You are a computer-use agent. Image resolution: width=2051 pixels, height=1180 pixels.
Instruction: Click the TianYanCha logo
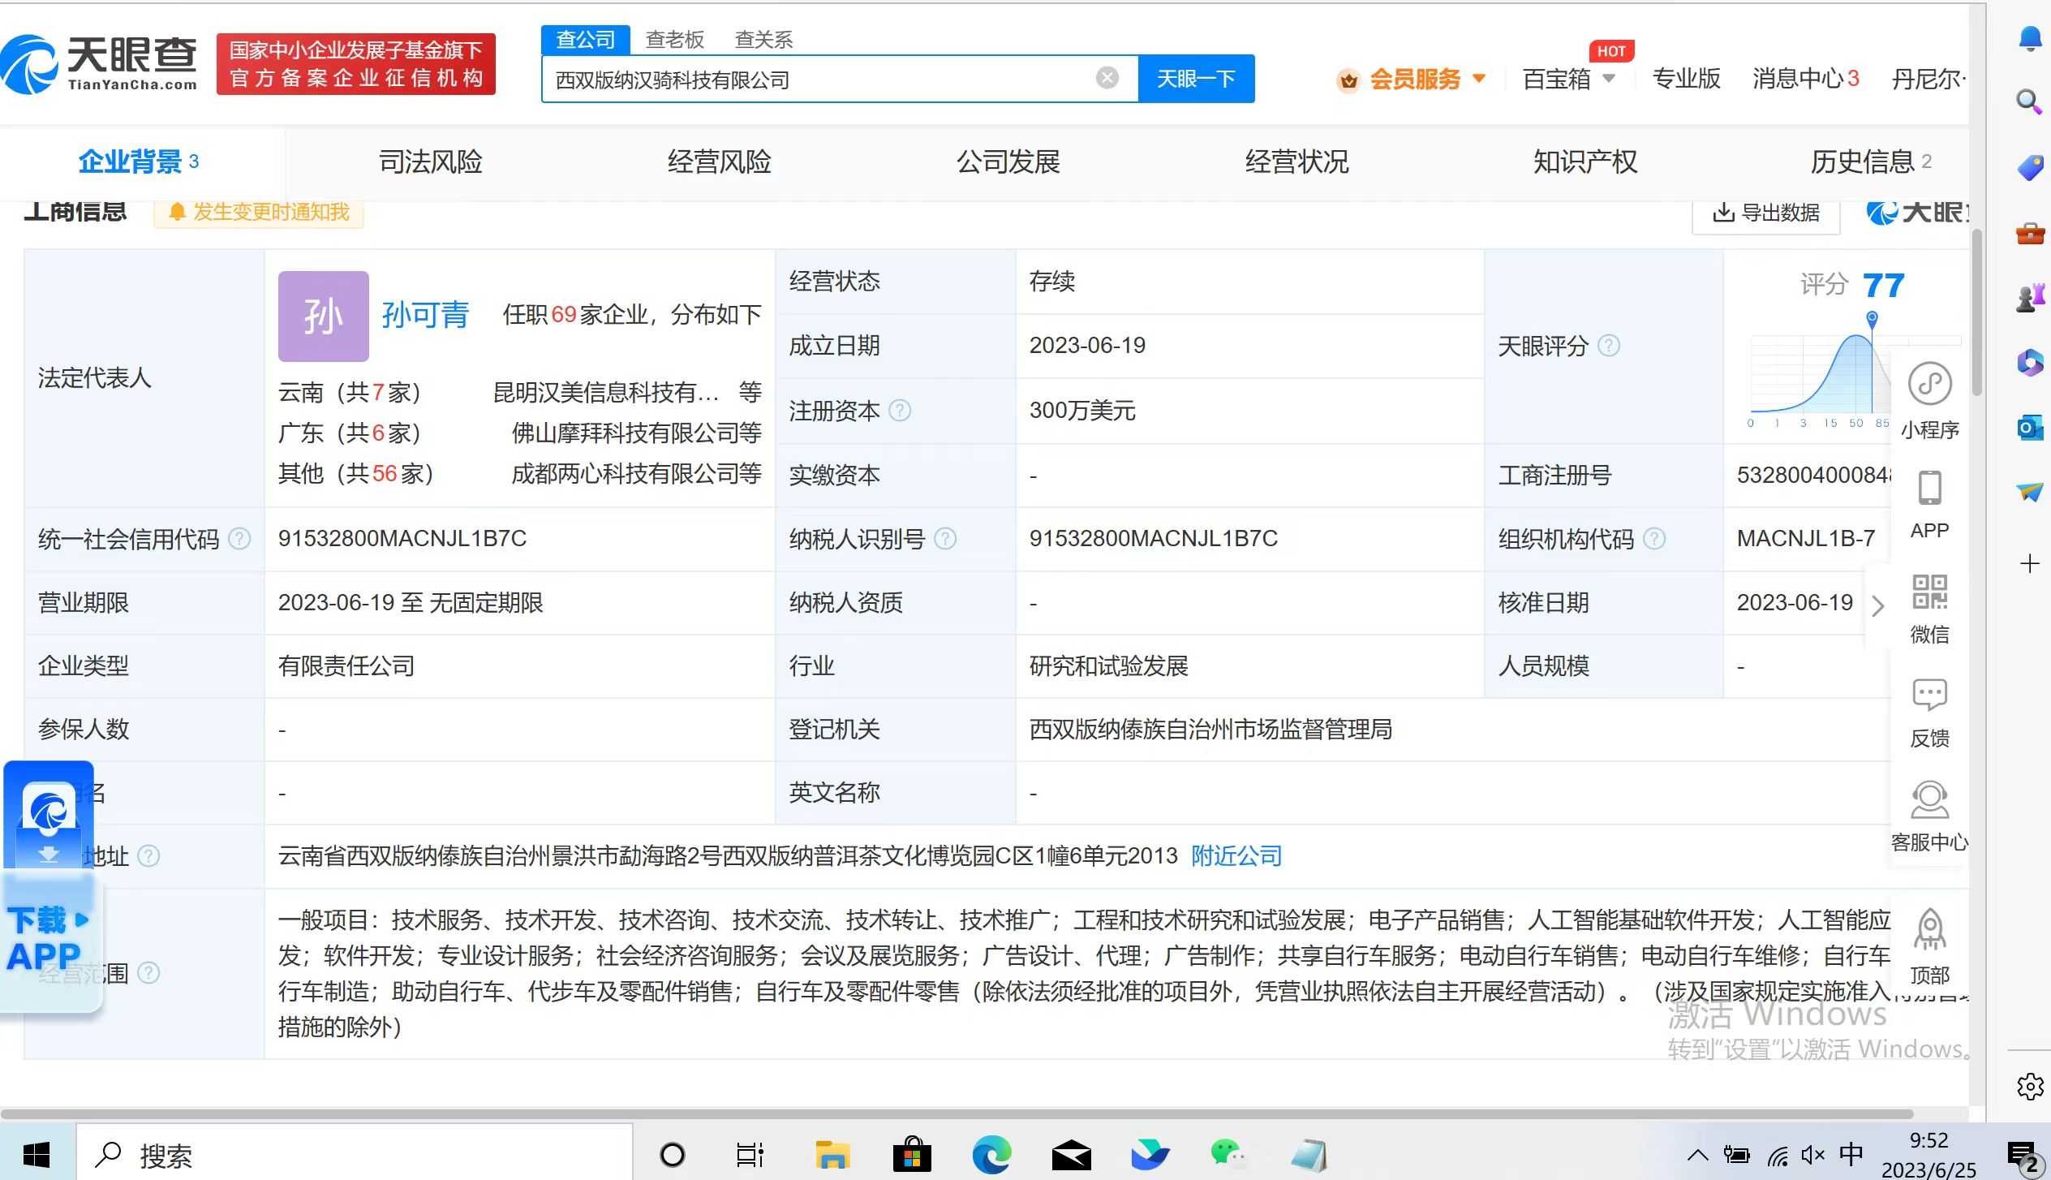click(99, 65)
